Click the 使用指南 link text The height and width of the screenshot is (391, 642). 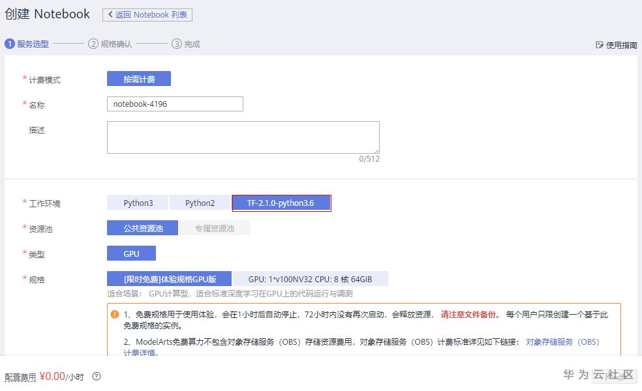coord(621,45)
